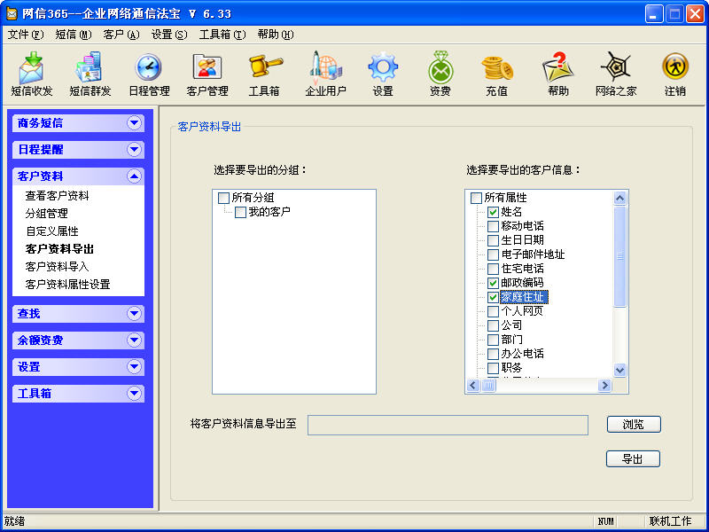709x532 pixels.
Task: Check the 职务 attribute checkbox
Action: (493, 368)
